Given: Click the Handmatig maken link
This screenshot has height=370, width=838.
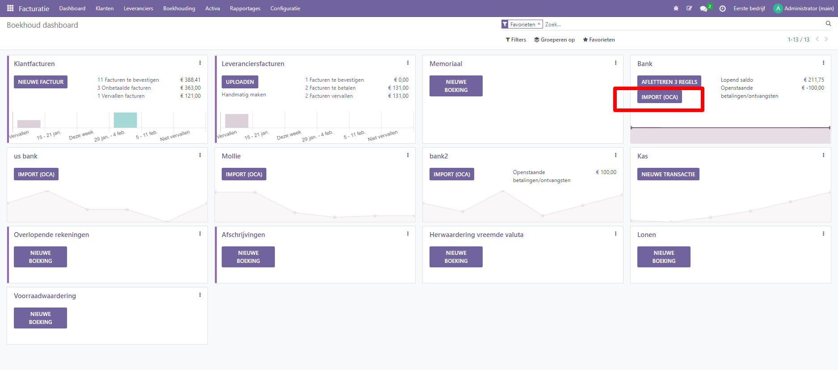Looking at the screenshot, I should point(244,95).
